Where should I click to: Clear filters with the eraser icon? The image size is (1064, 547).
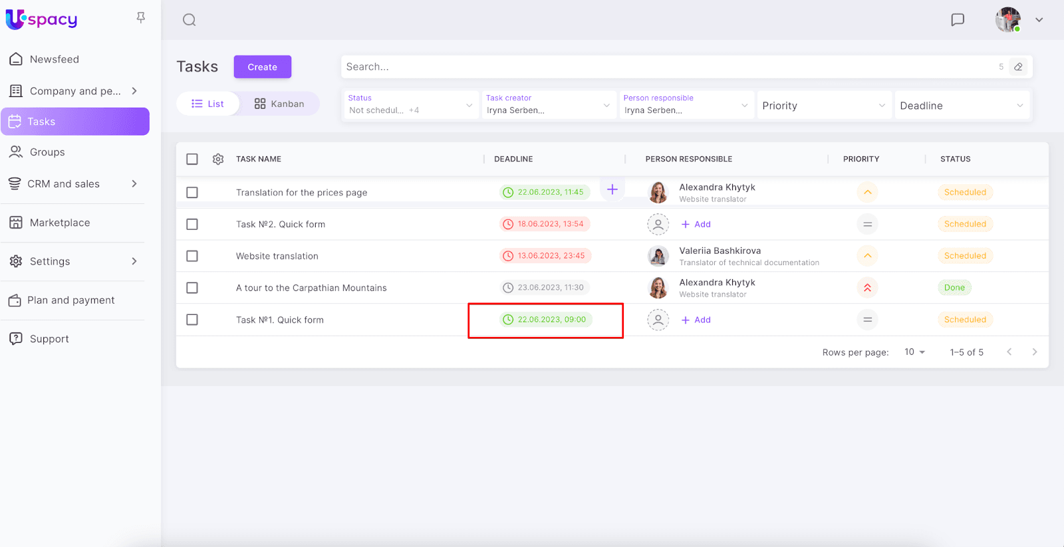coord(1018,67)
